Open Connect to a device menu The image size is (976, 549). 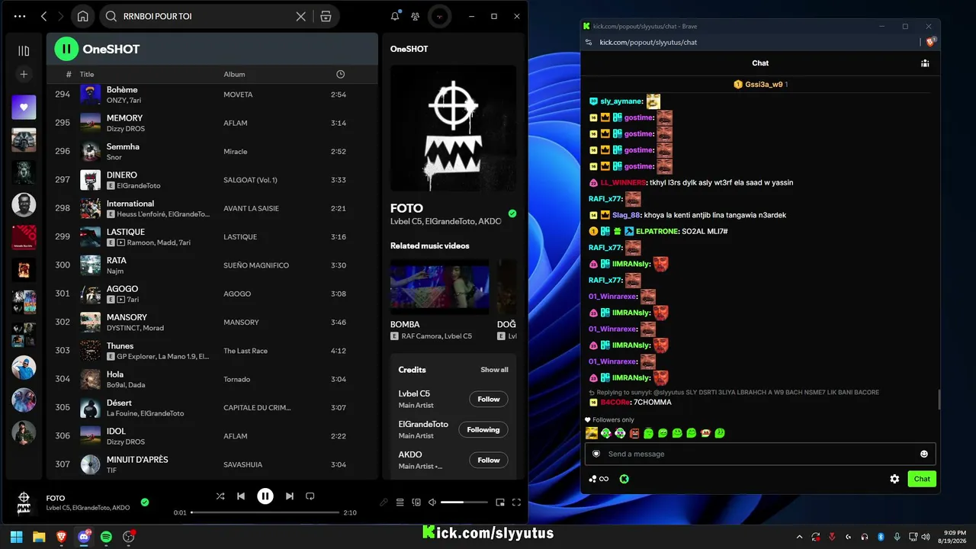click(x=416, y=502)
